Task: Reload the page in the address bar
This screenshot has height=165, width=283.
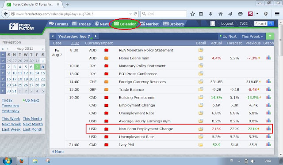Action: [135, 14]
